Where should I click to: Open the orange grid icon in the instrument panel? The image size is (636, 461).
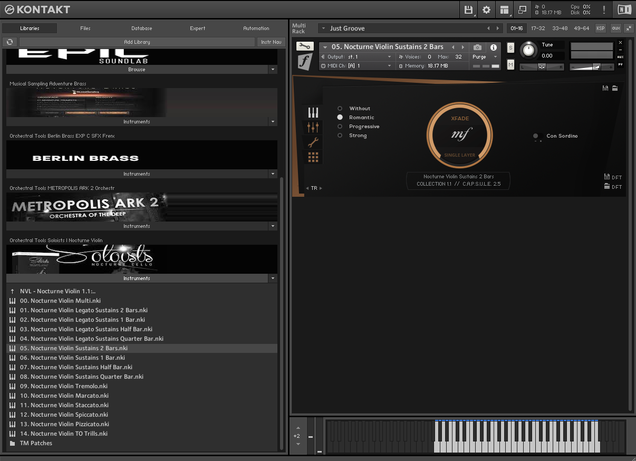[x=313, y=157]
